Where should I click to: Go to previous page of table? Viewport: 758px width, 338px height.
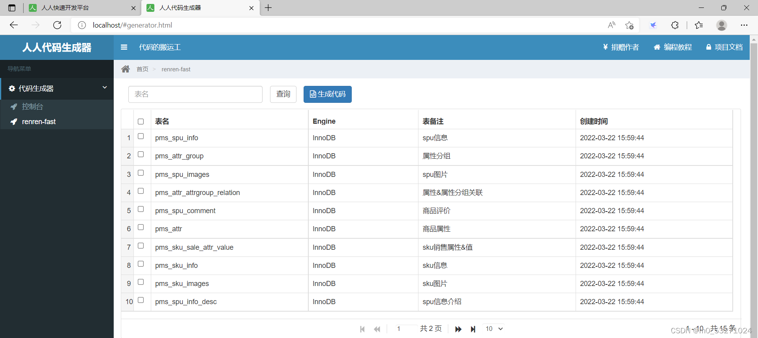tap(377, 329)
